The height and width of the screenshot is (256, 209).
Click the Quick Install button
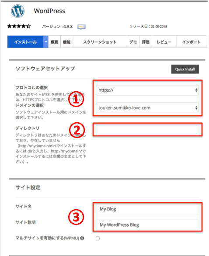pyautogui.click(x=185, y=69)
